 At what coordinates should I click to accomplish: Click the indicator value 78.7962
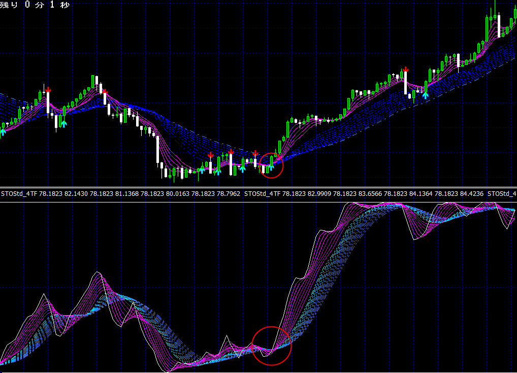(x=229, y=194)
